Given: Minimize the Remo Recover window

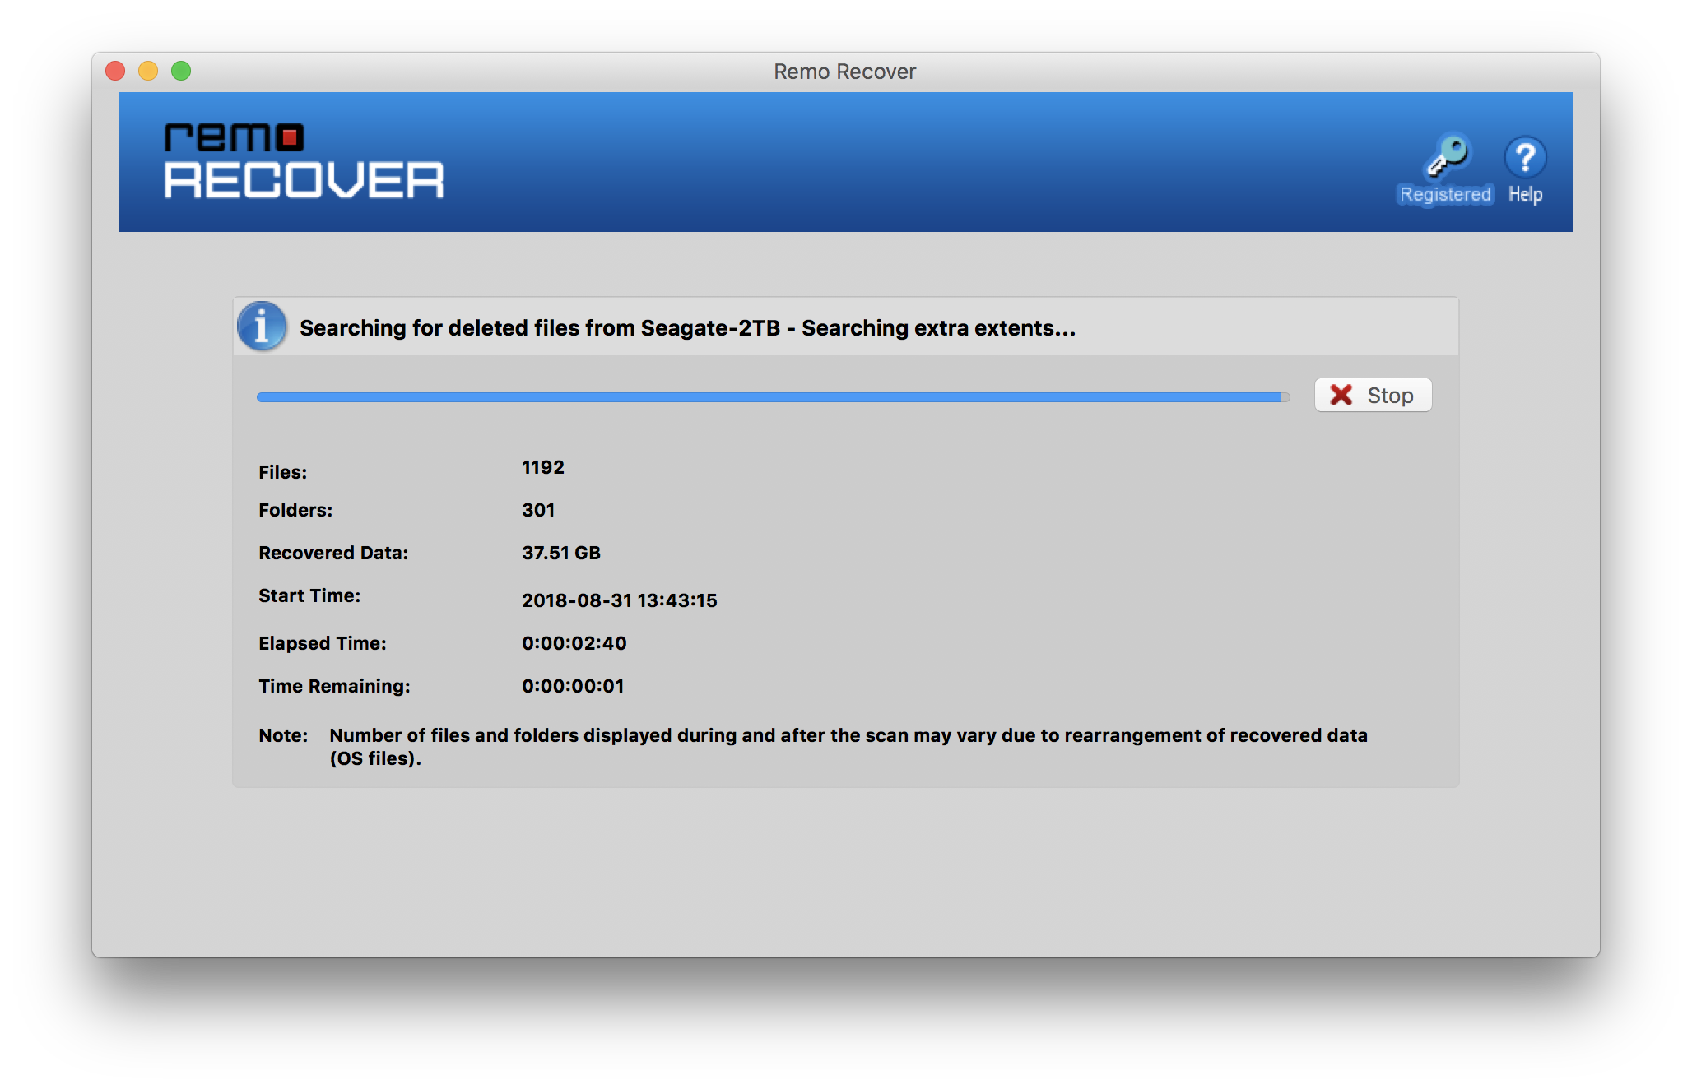Looking at the screenshot, I should (148, 72).
